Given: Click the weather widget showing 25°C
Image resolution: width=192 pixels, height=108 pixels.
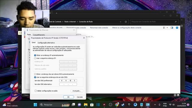Looking at the screenshot, I should click(10, 105).
